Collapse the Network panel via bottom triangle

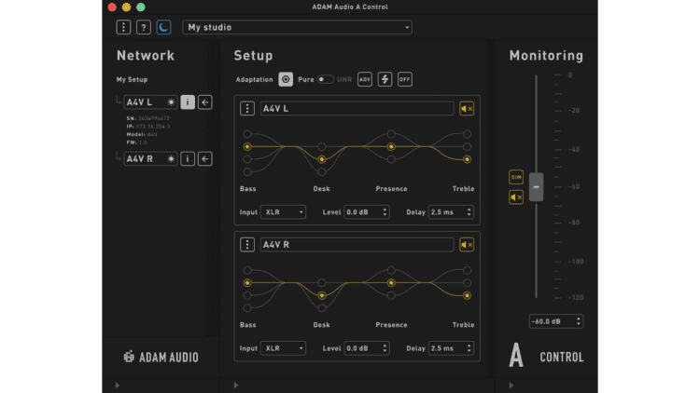pyautogui.click(x=118, y=386)
